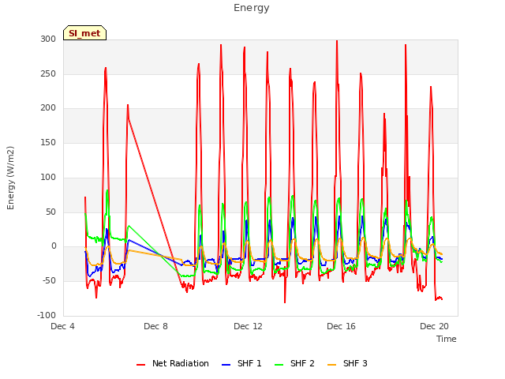Click the red Net Radiation legend swatch
The width and height of the screenshot is (505, 379).
pos(140,365)
